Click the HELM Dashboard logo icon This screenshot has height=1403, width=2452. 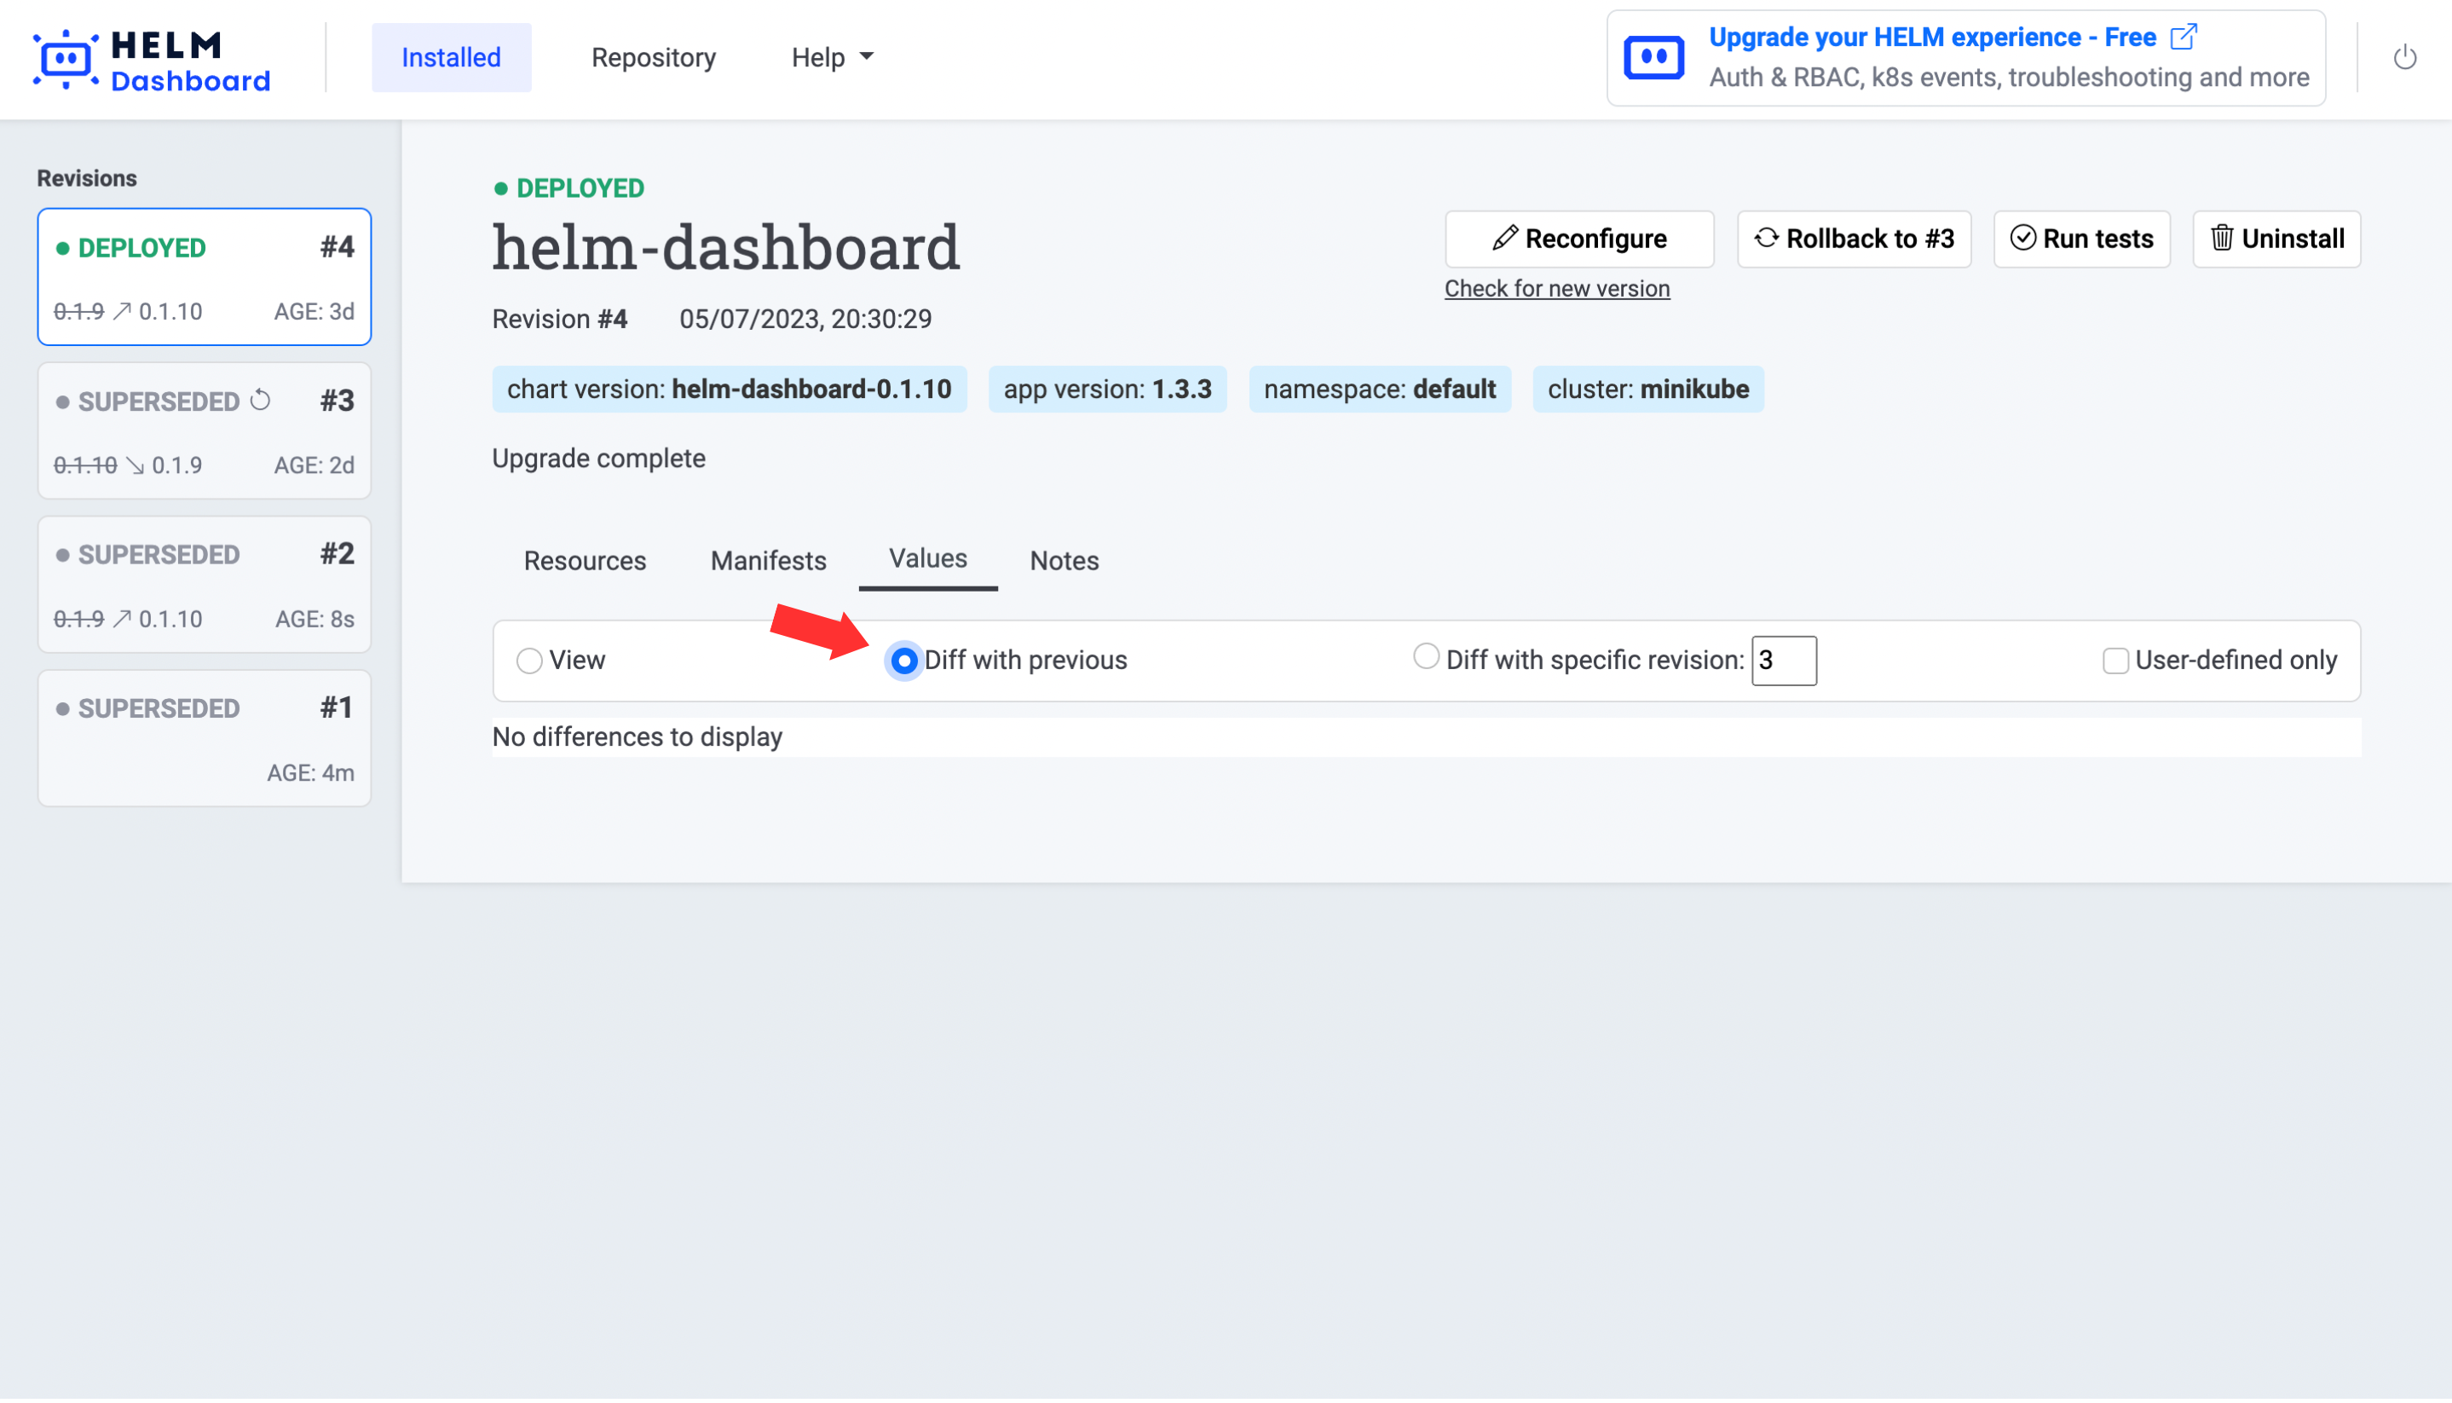coord(65,59)
